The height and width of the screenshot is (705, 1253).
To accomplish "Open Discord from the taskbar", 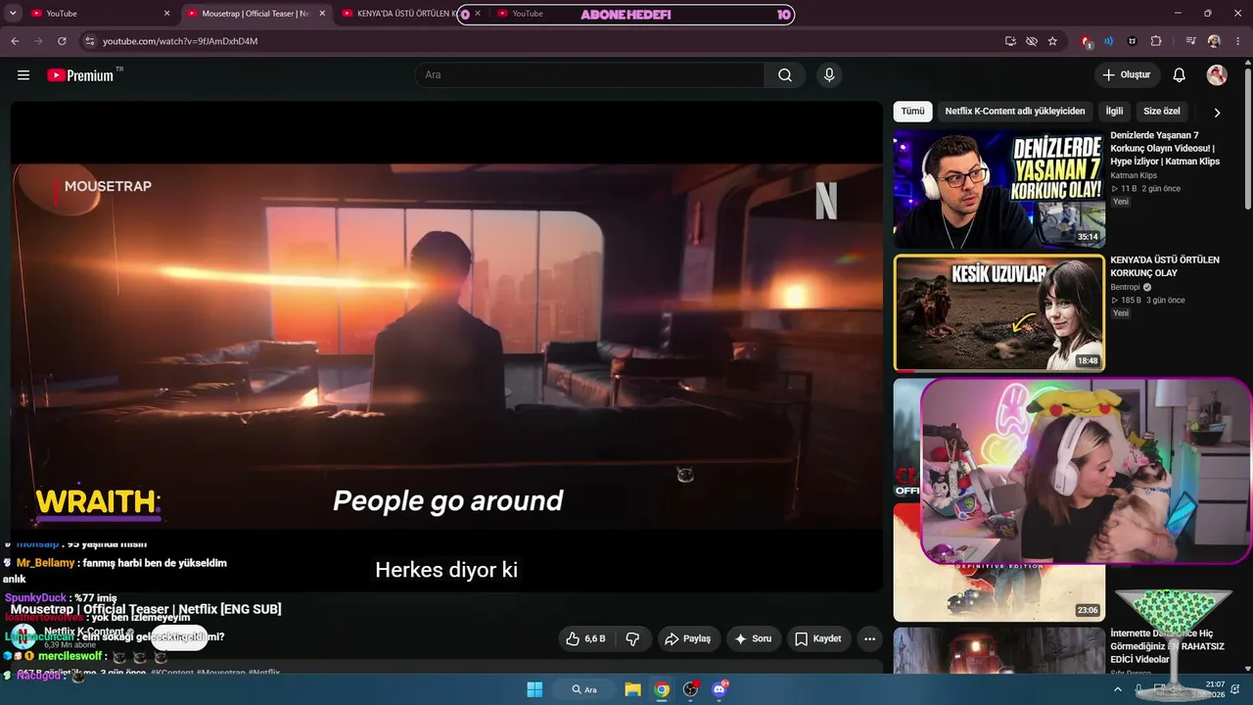I will point(720,689).
